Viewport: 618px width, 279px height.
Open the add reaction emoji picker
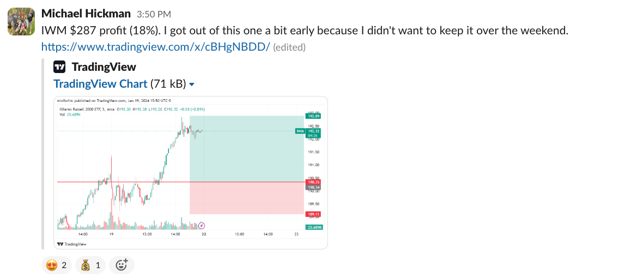[x=122, y=265]
